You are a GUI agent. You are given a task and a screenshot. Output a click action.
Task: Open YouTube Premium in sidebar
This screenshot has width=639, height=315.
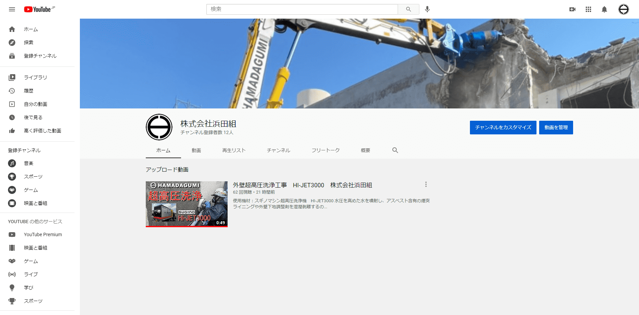click(37, 235)
